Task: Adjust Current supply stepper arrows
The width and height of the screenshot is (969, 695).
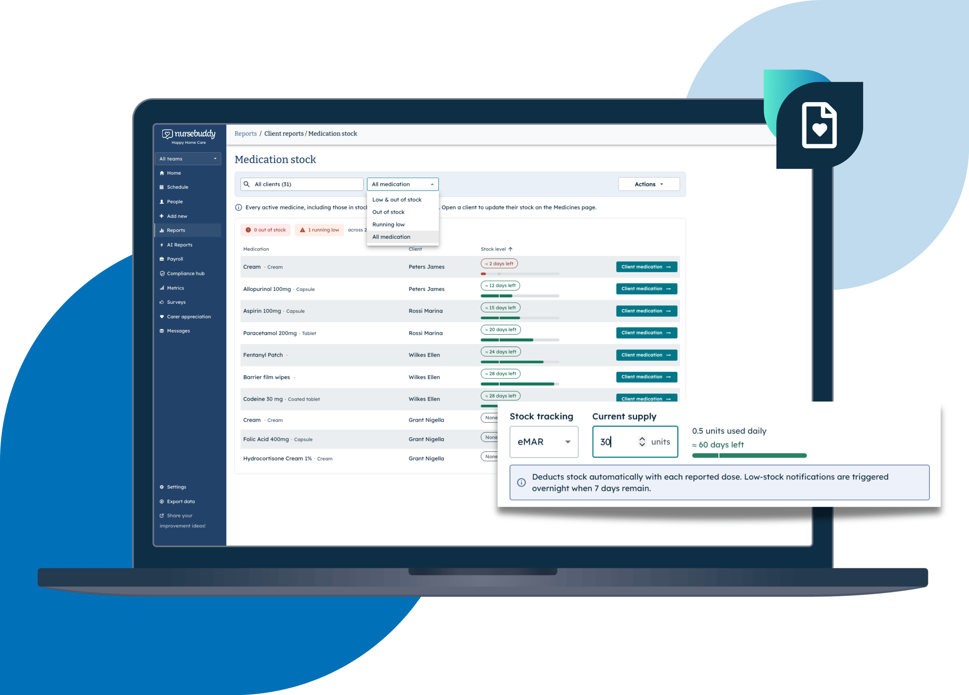Action: pyautogui.click(x=642, y=442)
